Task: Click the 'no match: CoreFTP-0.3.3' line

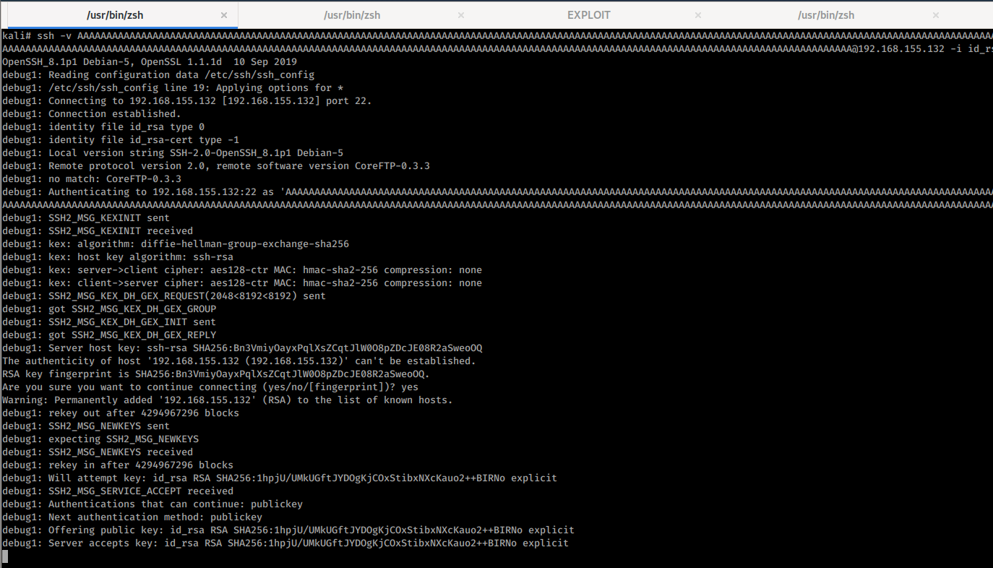Action: [92, 178]
